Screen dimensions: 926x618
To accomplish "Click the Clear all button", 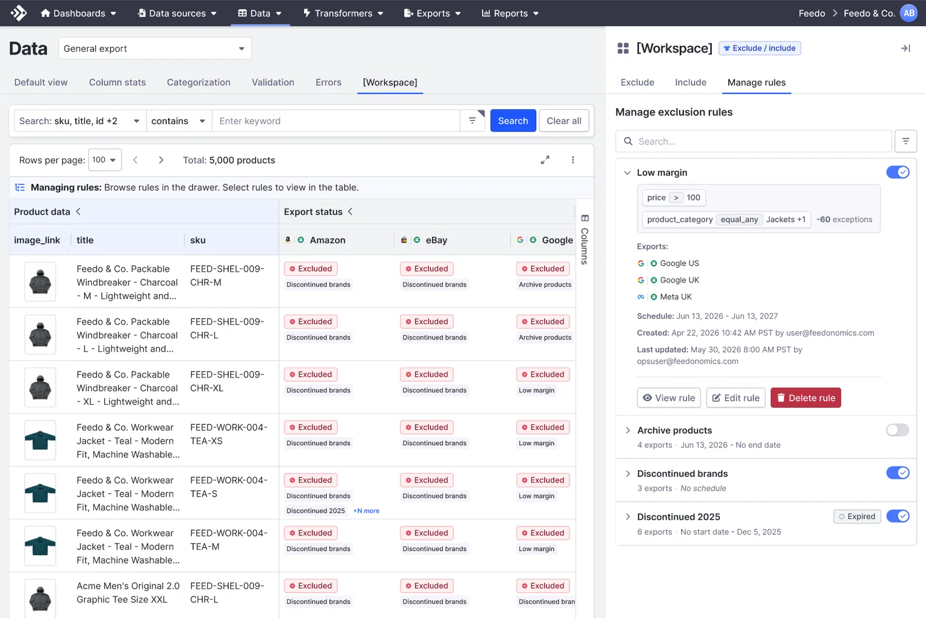I will pyautogui.click(x=564, y=120).
